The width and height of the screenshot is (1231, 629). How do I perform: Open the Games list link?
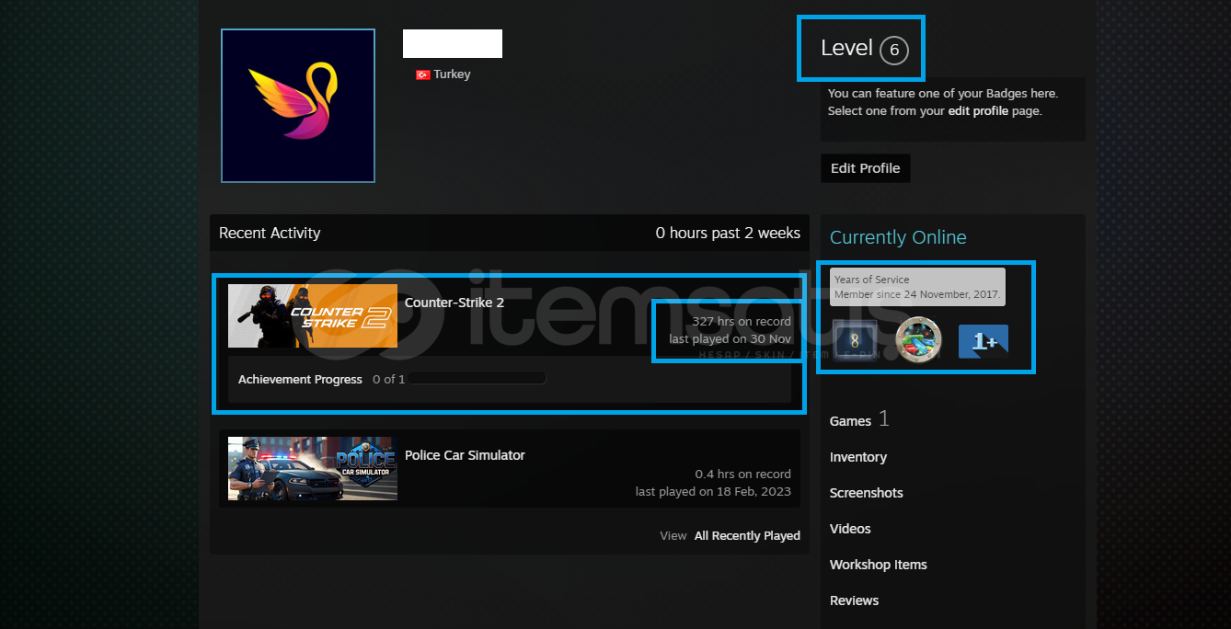pos(850,421)
